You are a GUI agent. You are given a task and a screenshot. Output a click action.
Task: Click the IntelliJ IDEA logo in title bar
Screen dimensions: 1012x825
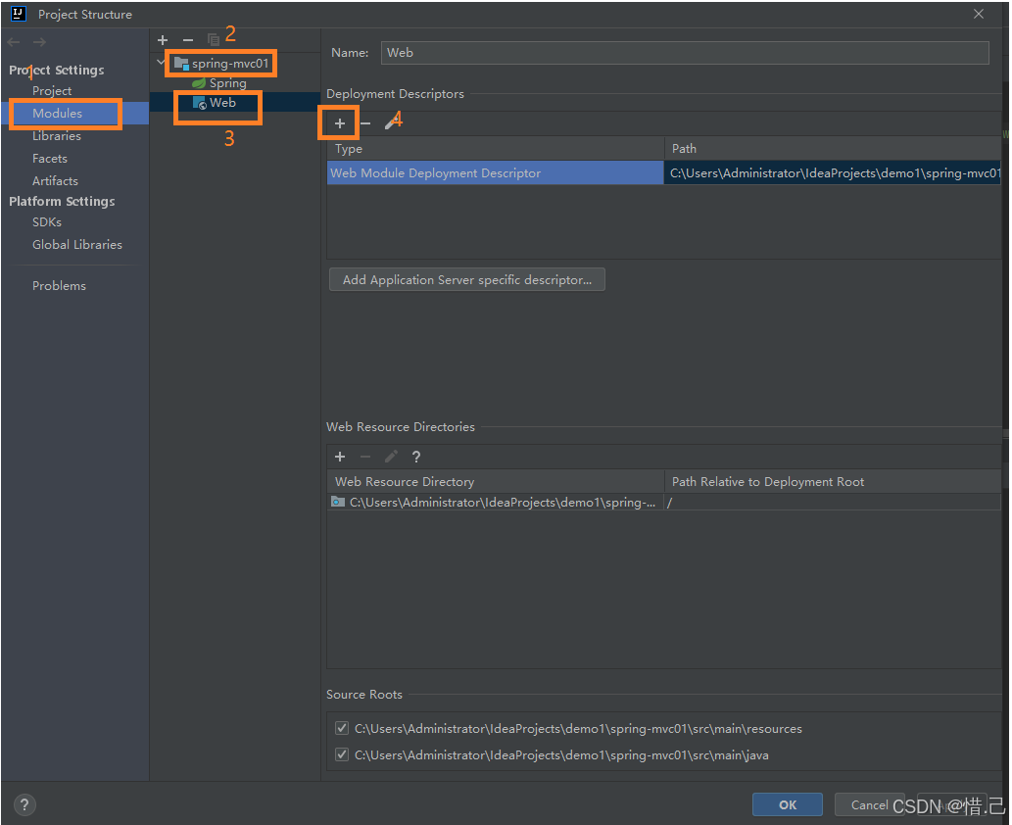[x=18, y=14]
